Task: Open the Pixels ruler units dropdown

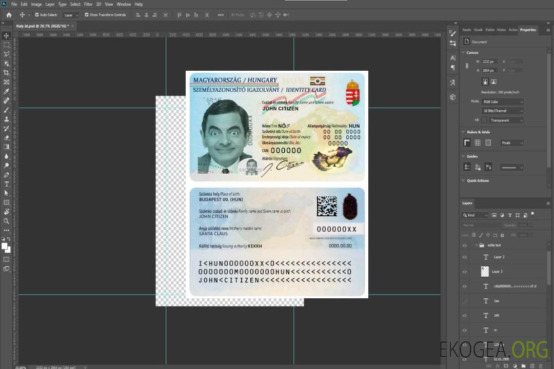Action: (512, 142)
